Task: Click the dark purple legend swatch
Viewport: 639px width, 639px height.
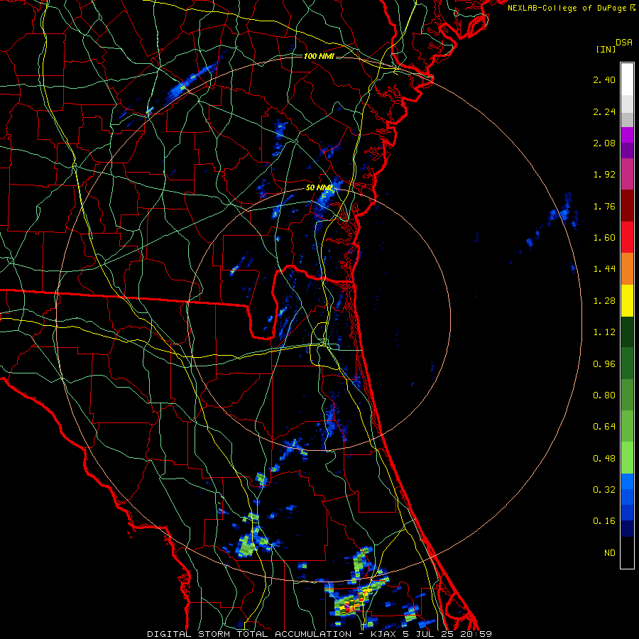Action: click(x=627, y=151)
